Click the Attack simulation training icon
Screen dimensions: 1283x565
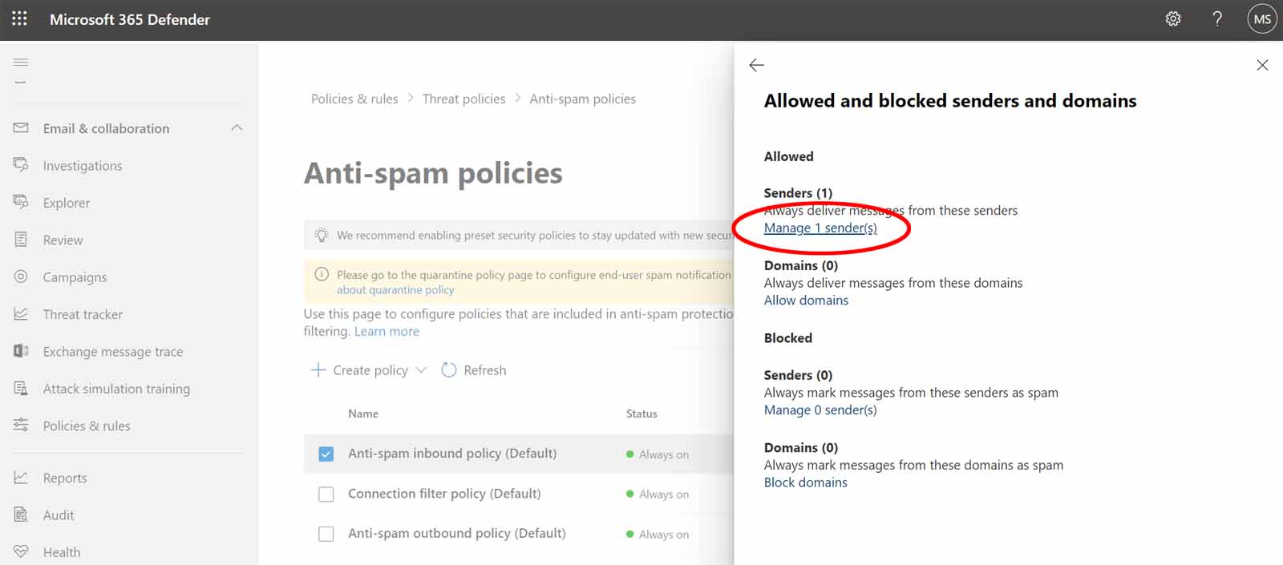pos(21,389)
